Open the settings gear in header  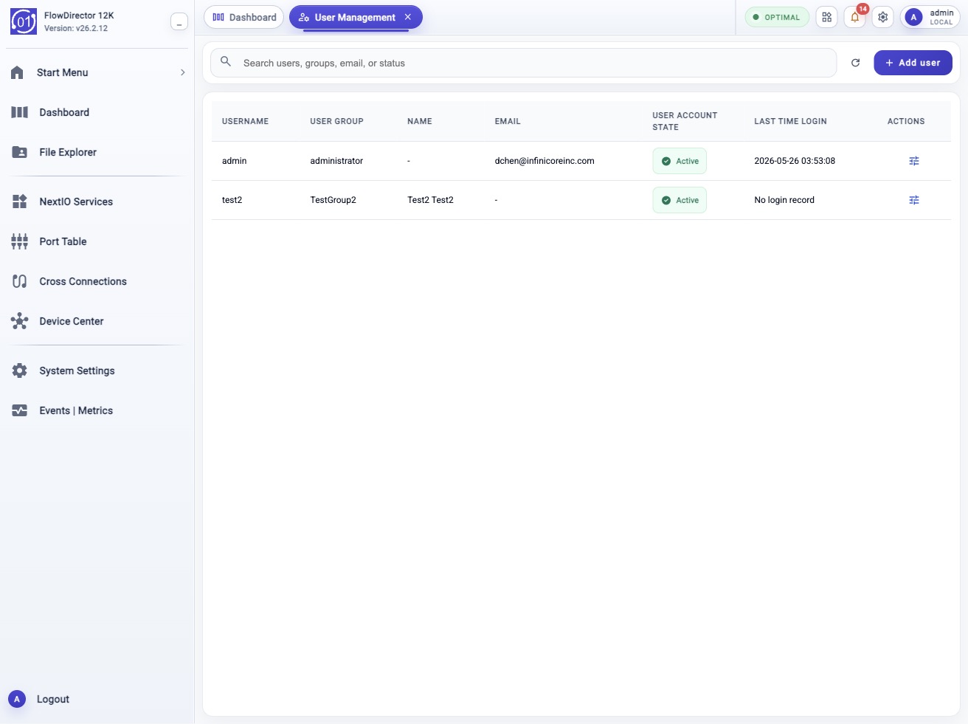click(883, 17)
